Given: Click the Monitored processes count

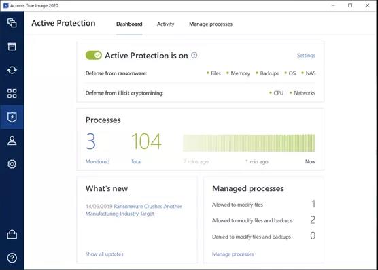Looking at the screenshot, I should click(90, 141).
